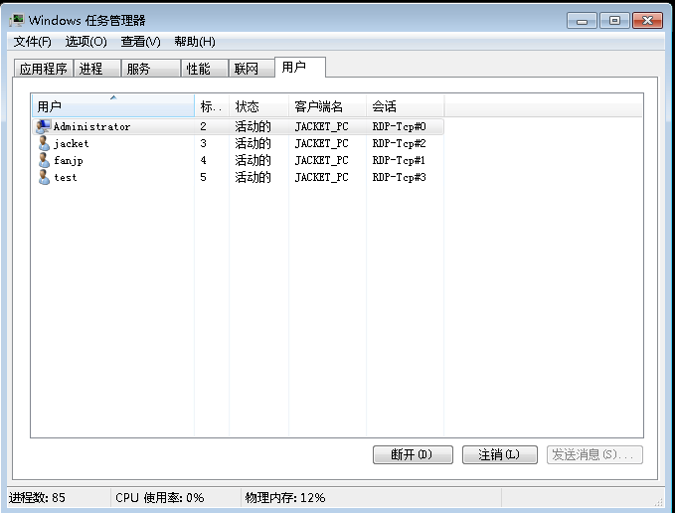Screen dimensions: 675x513
Task: Sort by the 会话 column header
Action: [405, 105]
